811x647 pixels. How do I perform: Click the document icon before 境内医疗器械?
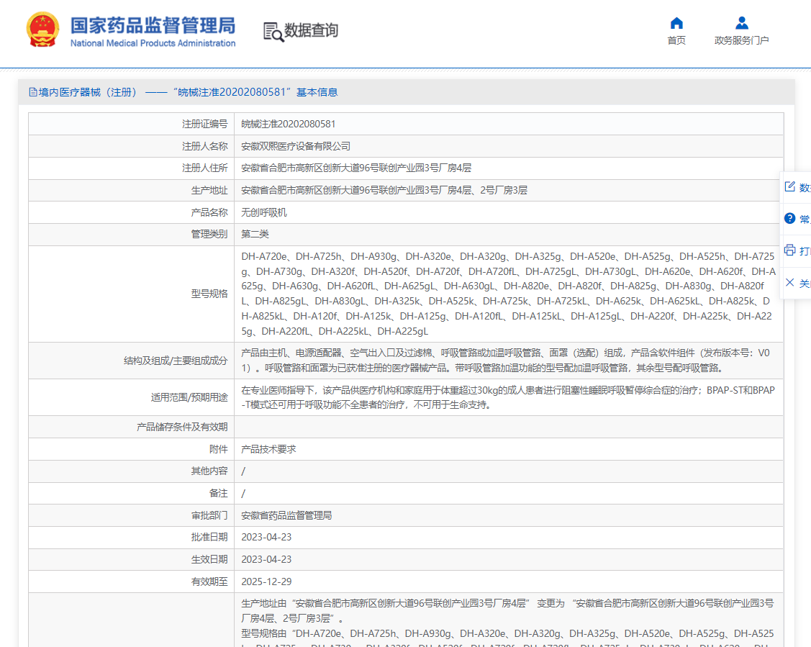[x=33, y=92]
